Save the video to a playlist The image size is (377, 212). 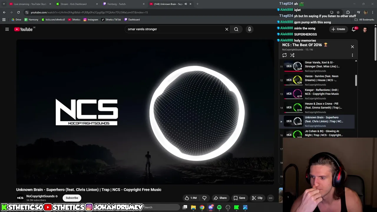[x=239, y=198]
